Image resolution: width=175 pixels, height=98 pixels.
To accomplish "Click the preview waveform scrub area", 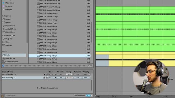I will [x=46, y=66].
